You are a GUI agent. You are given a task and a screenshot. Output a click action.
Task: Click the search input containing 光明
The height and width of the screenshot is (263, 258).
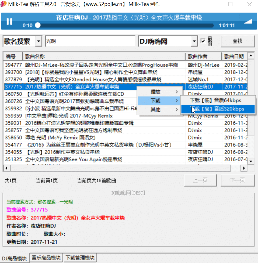(x=90, y=41)
